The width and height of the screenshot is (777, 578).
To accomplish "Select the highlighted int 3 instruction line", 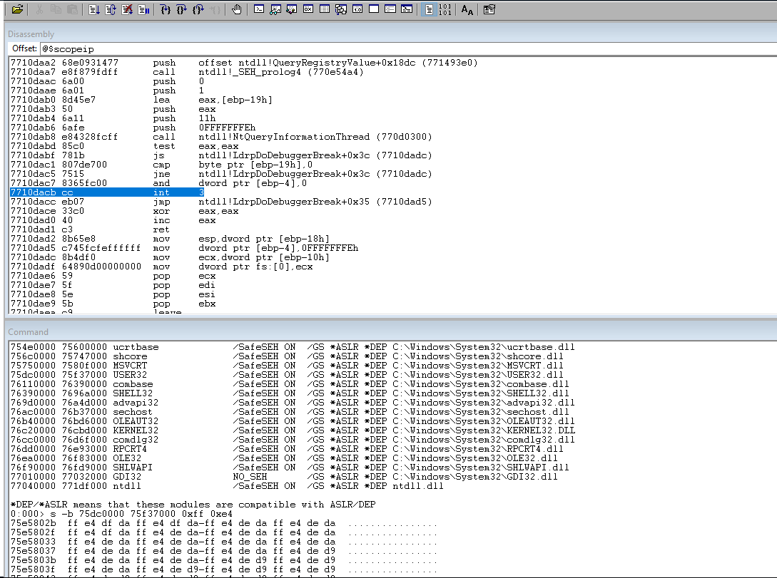I will 107,192.
